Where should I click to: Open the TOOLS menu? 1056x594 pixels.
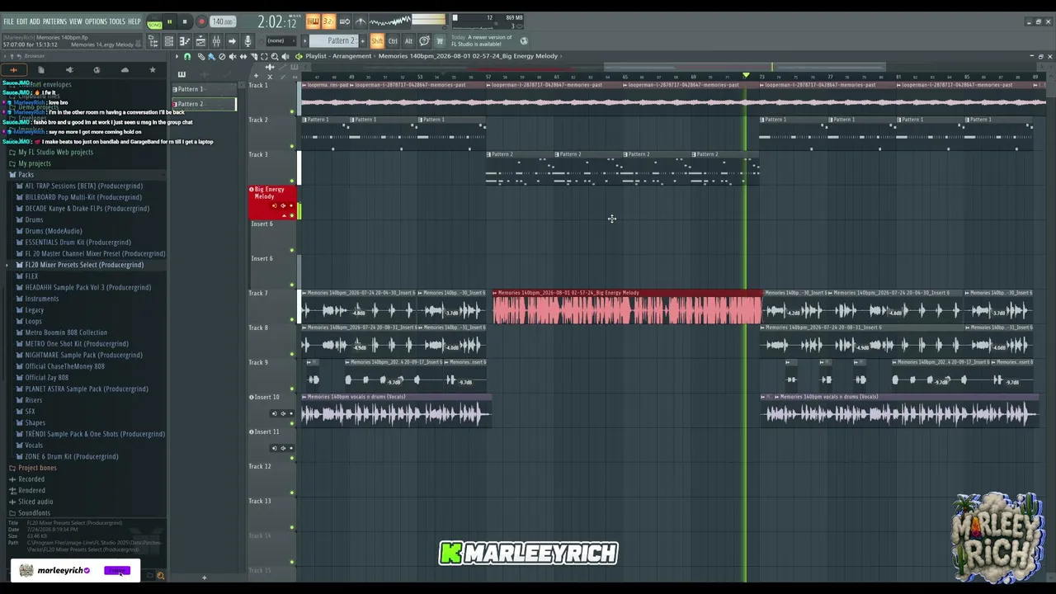[117, 21]
